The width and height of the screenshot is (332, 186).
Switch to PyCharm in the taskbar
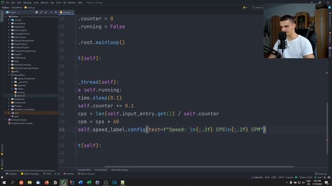63,182
